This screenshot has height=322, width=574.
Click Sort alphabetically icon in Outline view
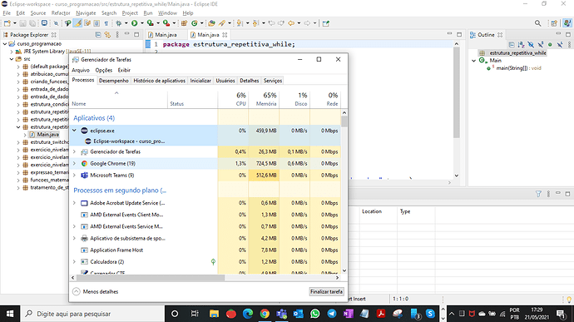522,45
